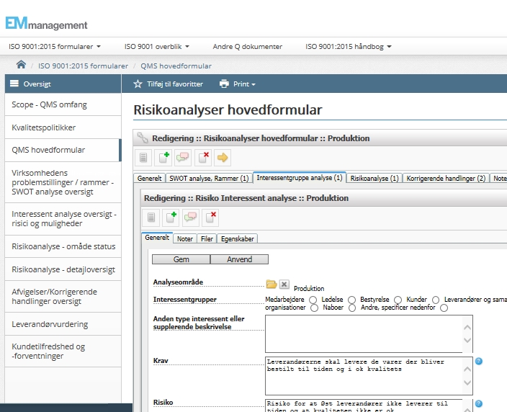Open the Filer tab
Viewport: 507px width, 412px height.
tap(207, 238)
